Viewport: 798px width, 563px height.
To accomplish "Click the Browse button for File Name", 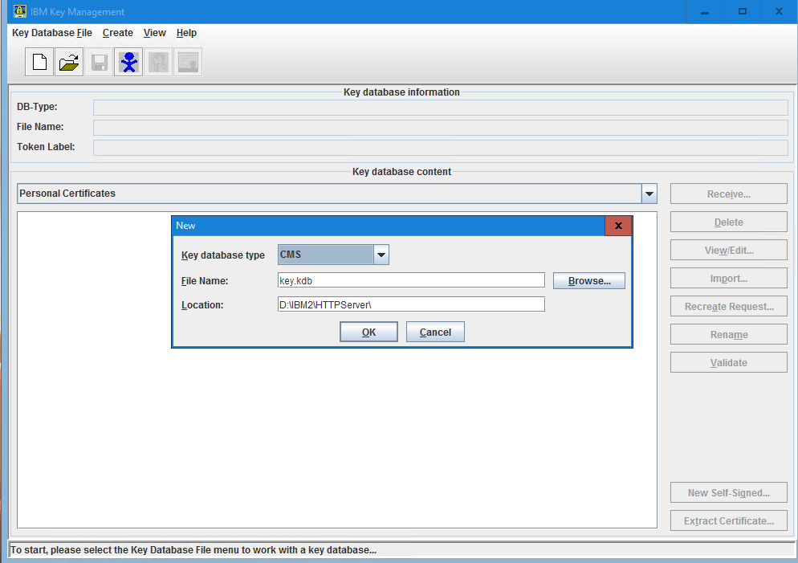I will click(x=588, y=280).
